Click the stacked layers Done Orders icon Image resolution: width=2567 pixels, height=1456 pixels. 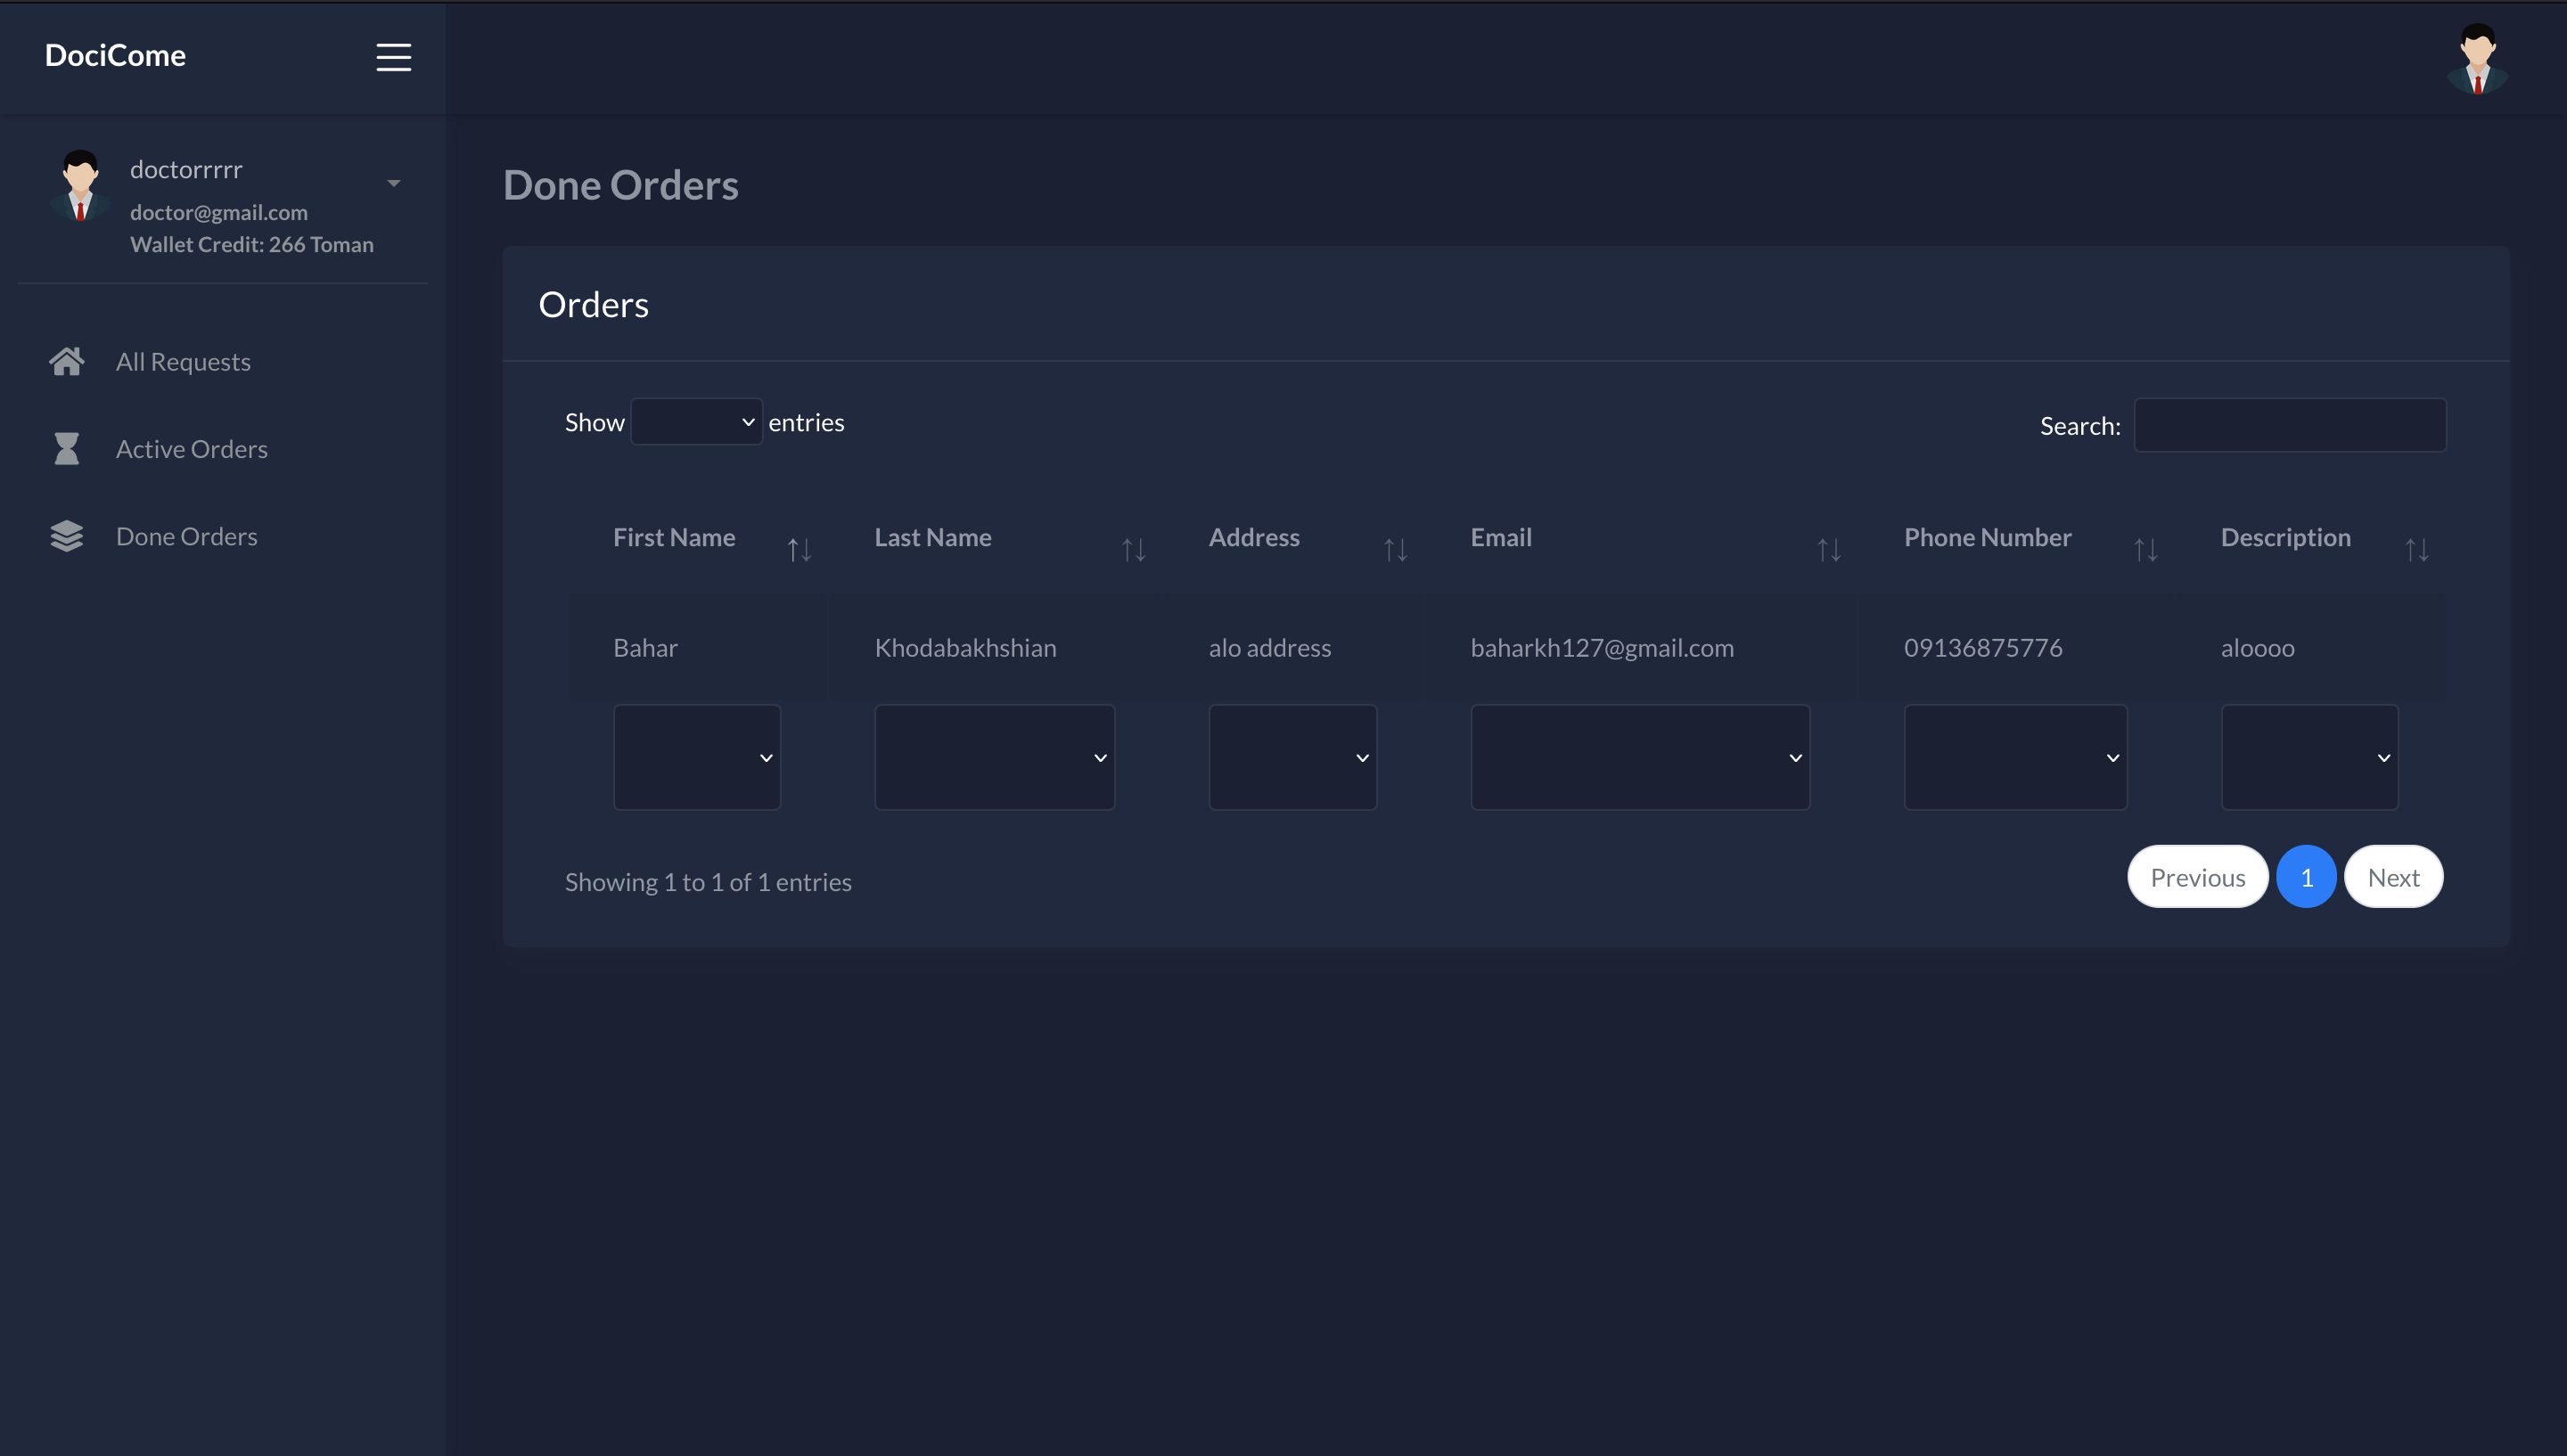(x=66, y=536)
